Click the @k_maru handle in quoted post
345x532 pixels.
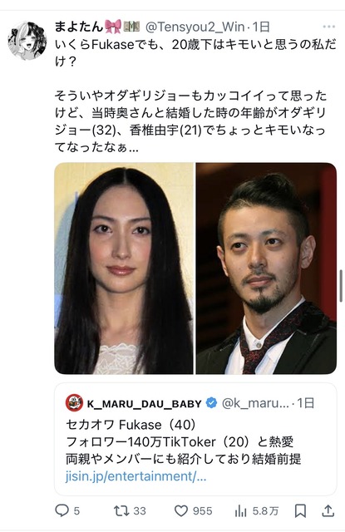click(255, 403)
